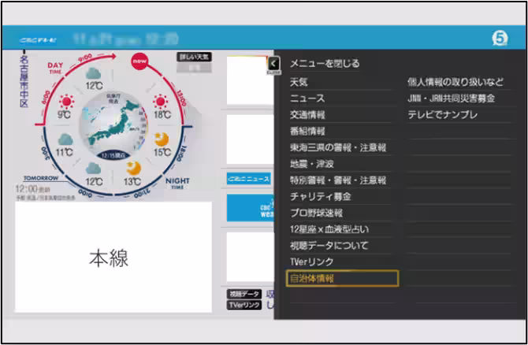528x345 pixels.
Task: Select 視聴データについて in the menu
Action: (x=329, y=246)
